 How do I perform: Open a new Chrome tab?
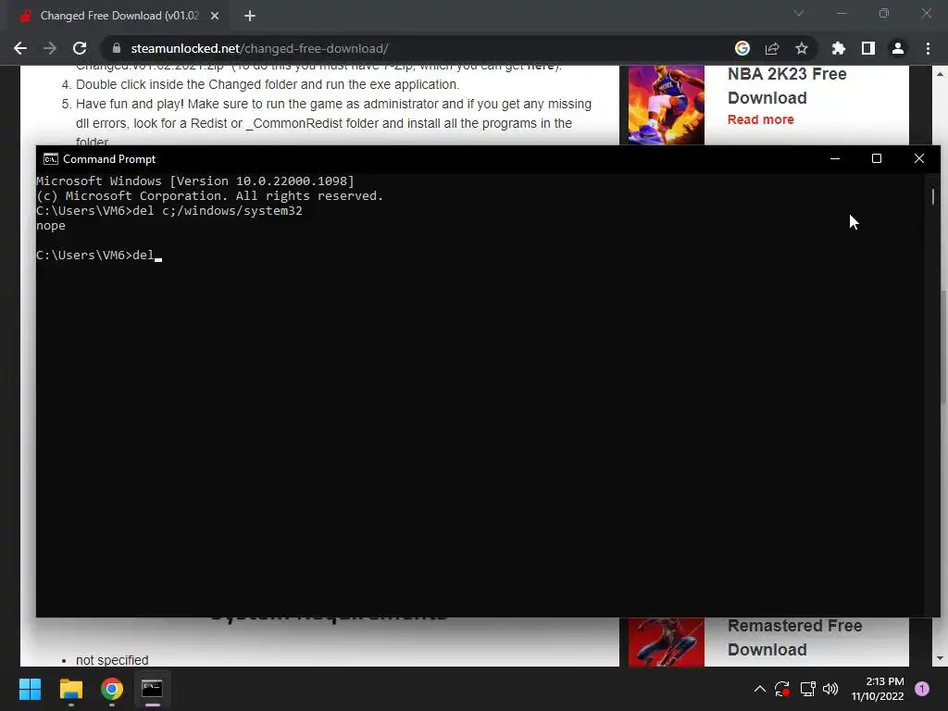pos(250,16)
